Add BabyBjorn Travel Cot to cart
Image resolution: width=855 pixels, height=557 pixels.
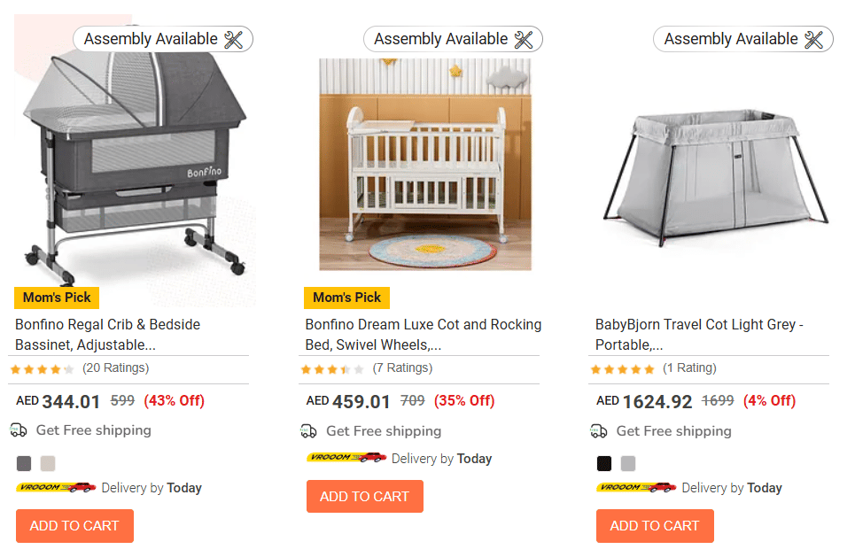point(655,526)
